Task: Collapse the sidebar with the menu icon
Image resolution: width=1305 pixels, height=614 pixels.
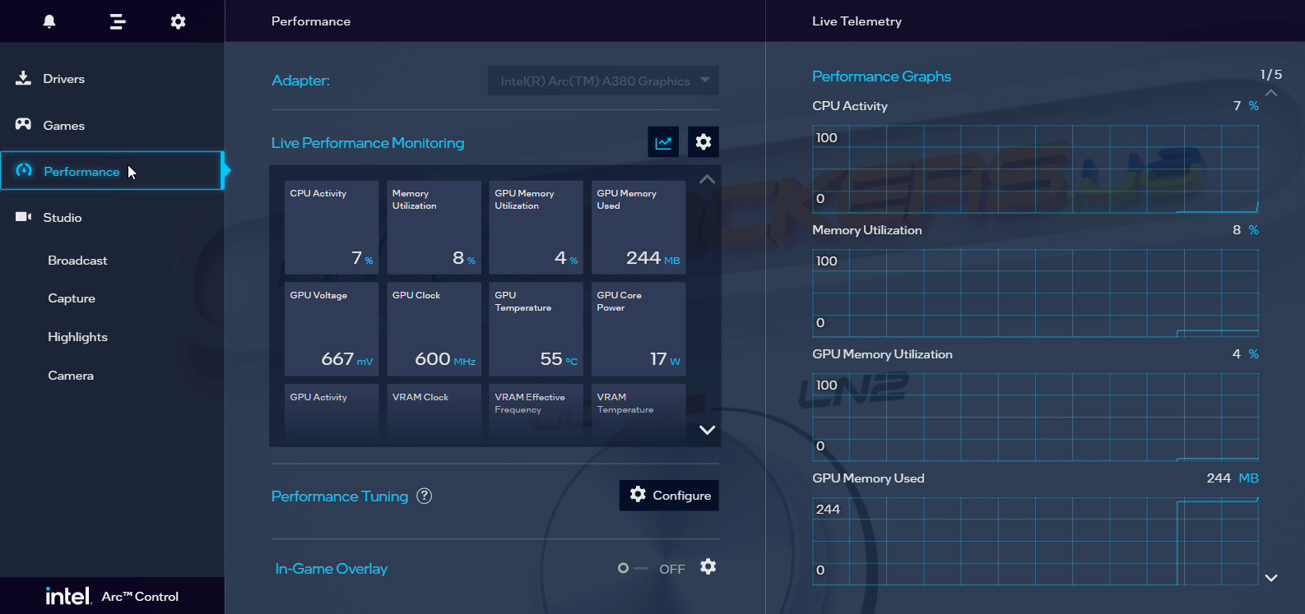Action: [x=118, y=21]
